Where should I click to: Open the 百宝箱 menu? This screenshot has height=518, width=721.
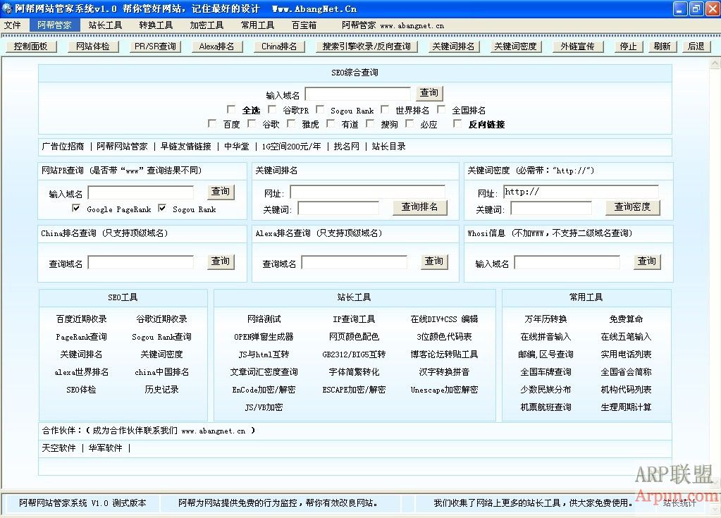pos(304,25)
